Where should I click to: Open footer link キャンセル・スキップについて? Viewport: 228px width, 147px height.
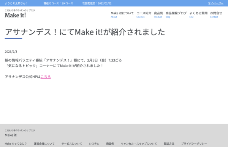tap(139, 144)
